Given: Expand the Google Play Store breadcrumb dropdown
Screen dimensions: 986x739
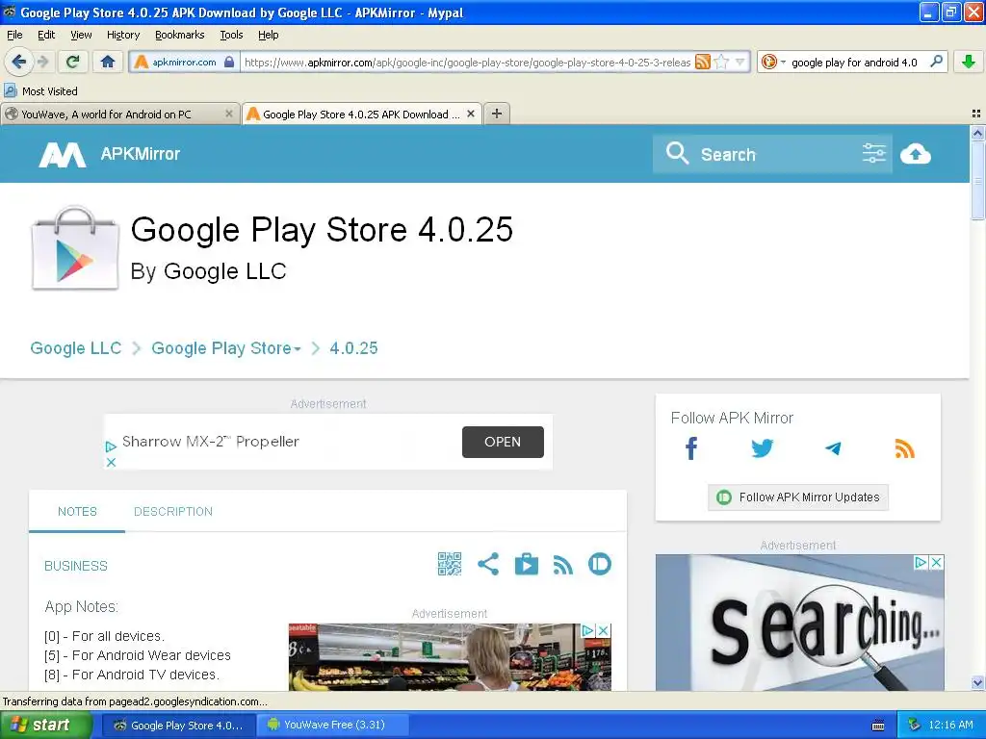Looking at the screenshot, I should (298, 348).
